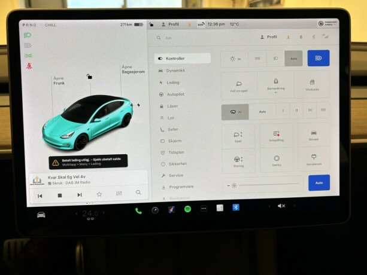The width and height of the screenshot is (367, 275).
Task: Click the charge port lightning icon
Action: 138,105
